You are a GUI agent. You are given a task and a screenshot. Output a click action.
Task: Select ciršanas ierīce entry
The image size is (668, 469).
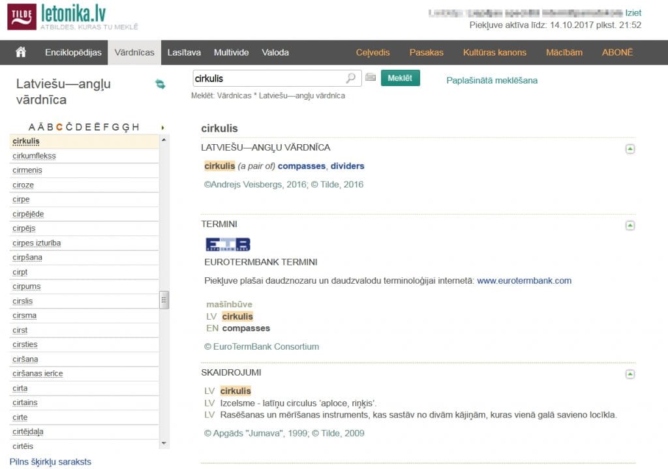click(x=37, y=374)
